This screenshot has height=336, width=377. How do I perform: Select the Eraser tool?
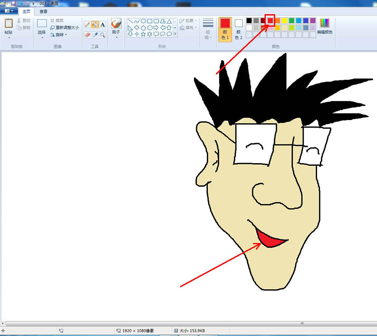(87, 35)
